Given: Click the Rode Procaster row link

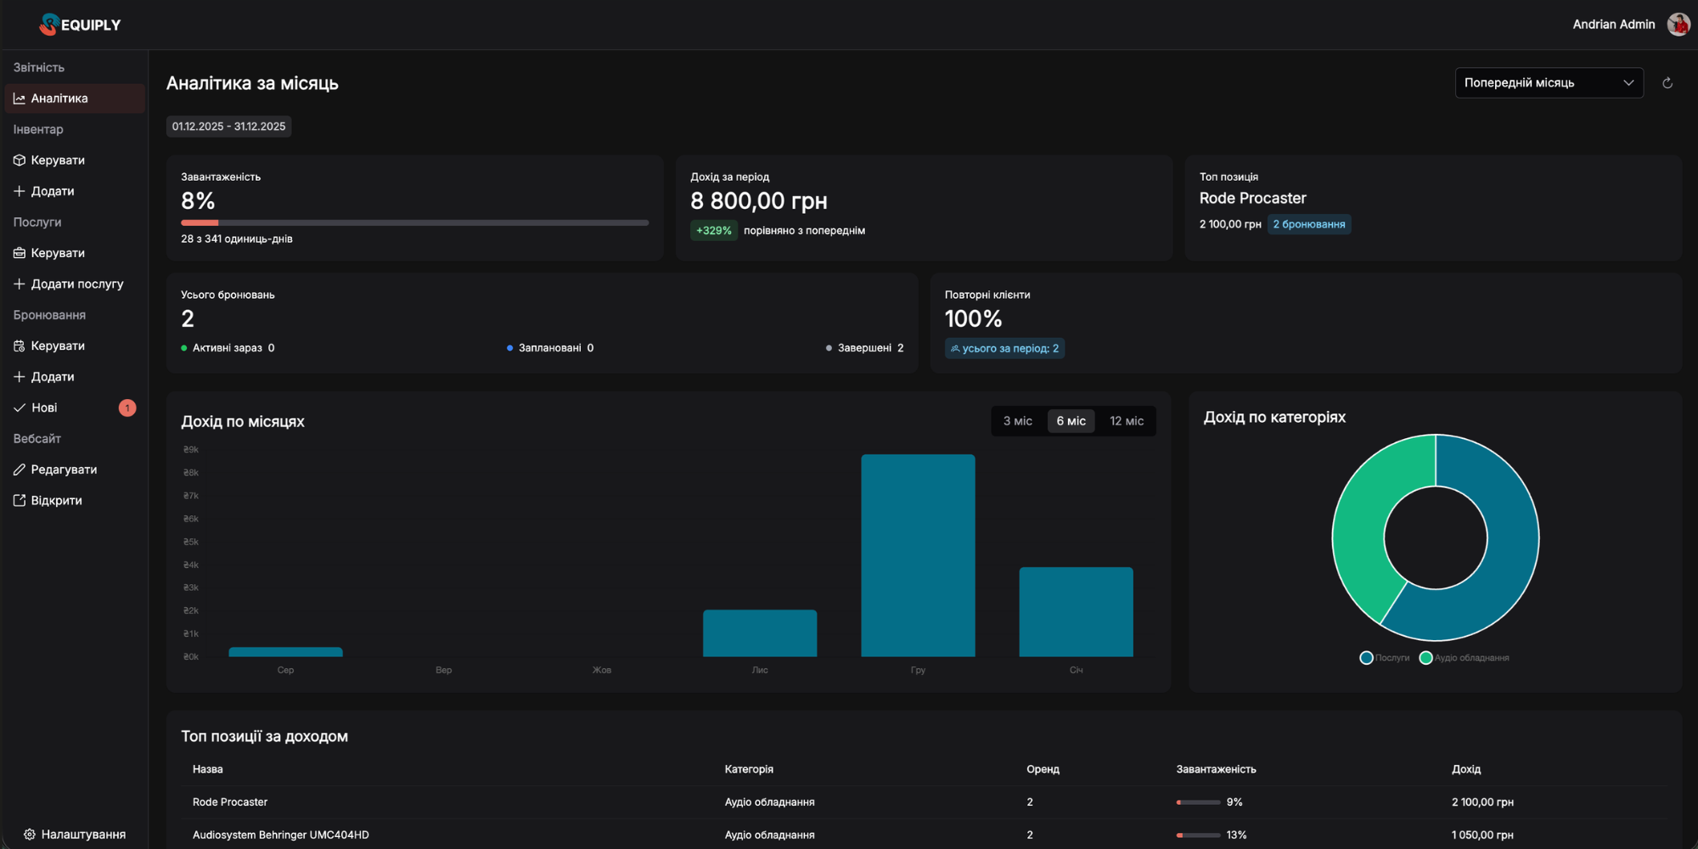Looking at the screenshot, I should click(x=229, y=801).
